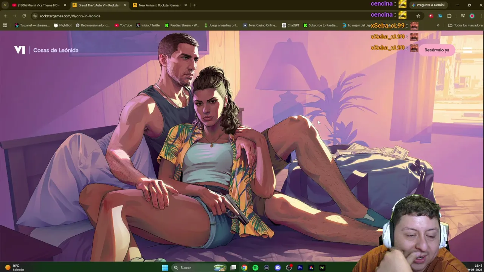This screenshot has height=272, width=484.
Task: Open the hamburger menu on Rockstar page
Action: [468, 50]
